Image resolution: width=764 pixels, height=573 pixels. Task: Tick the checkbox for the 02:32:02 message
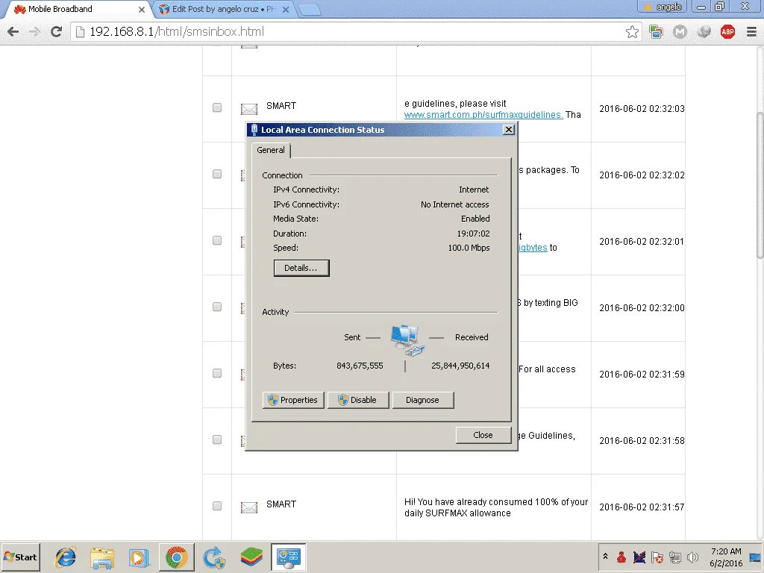tap(217, 174)
